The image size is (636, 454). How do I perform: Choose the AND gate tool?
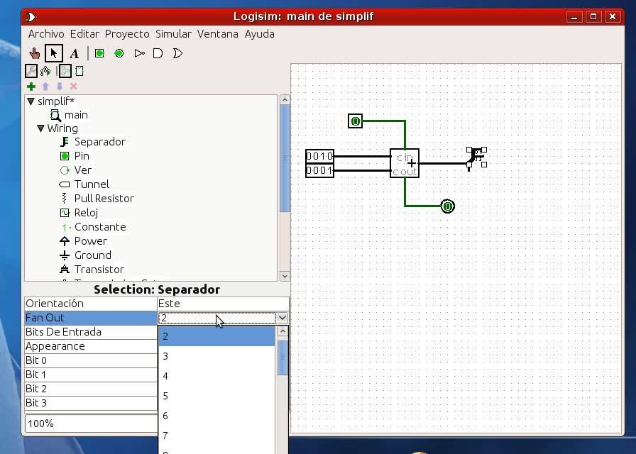tap(158, 53)
